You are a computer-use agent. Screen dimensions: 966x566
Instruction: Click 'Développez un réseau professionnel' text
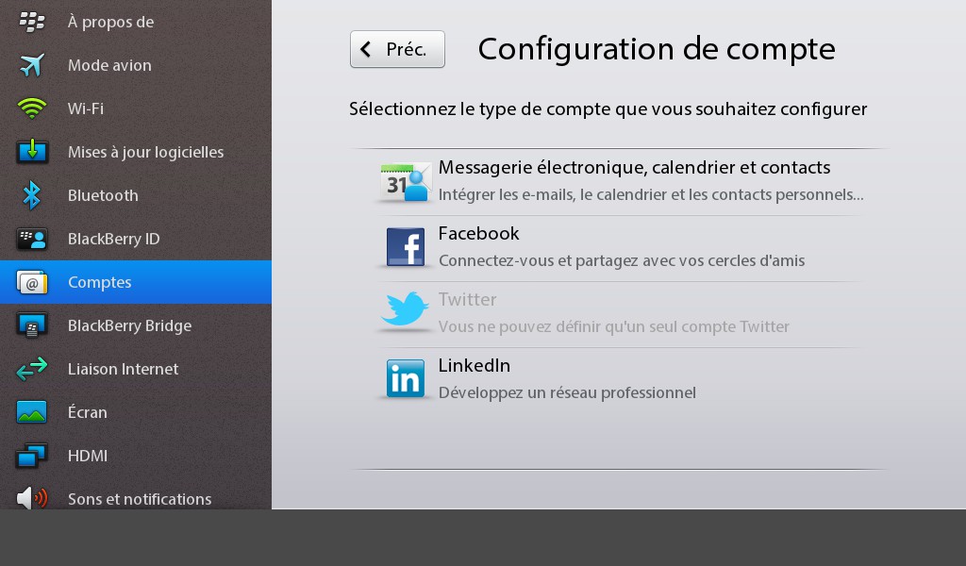(x=567, y=392)
